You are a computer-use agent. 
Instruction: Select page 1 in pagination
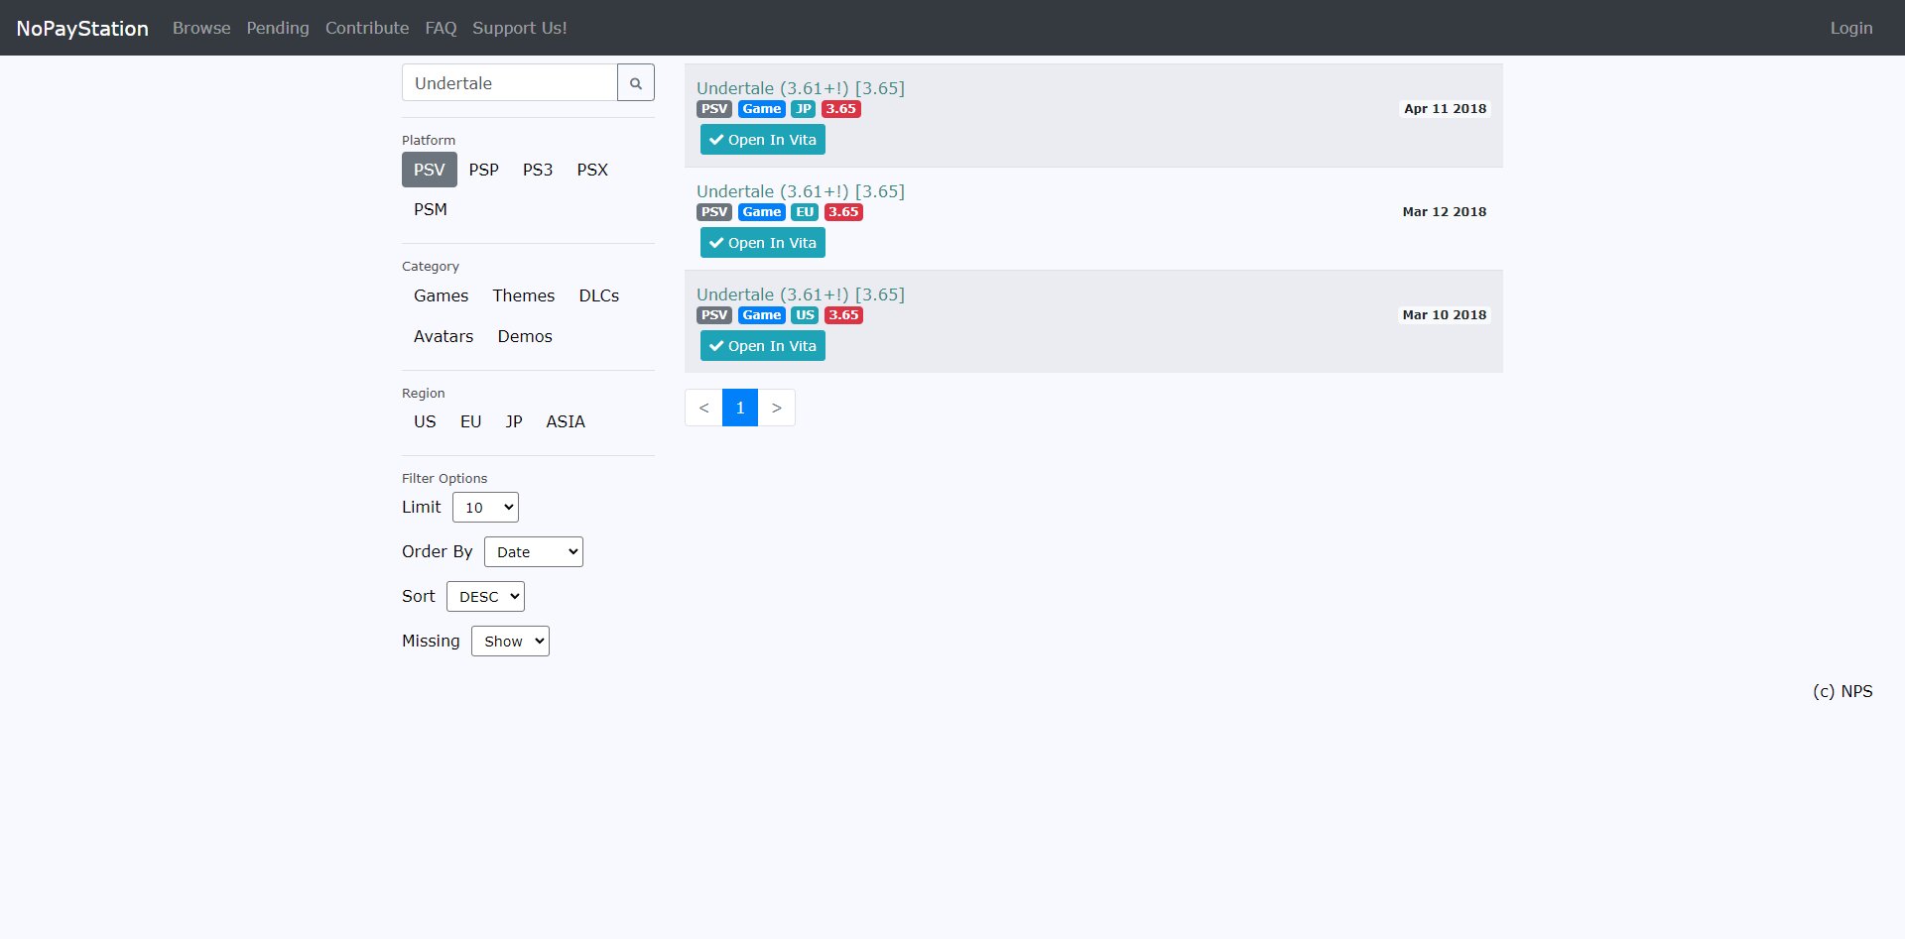click(740, 408)
